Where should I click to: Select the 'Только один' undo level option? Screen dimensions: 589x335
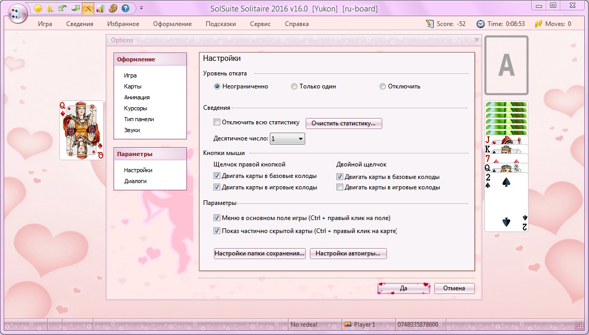294,86
